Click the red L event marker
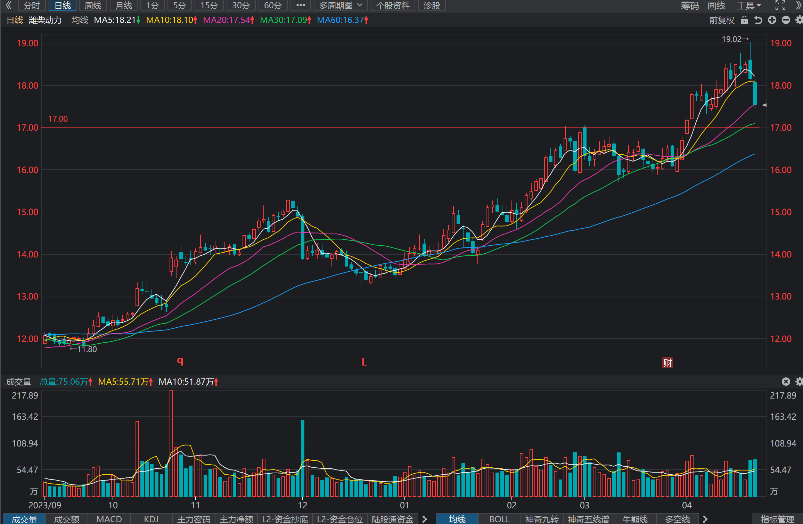Image resolution: width=803 pixels, height=524 pixels. (x=364, y=362)
